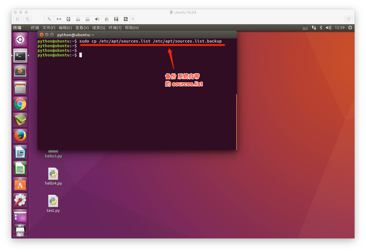
Task: Open Sublime Text from the launcher
Action: point(20,72)
